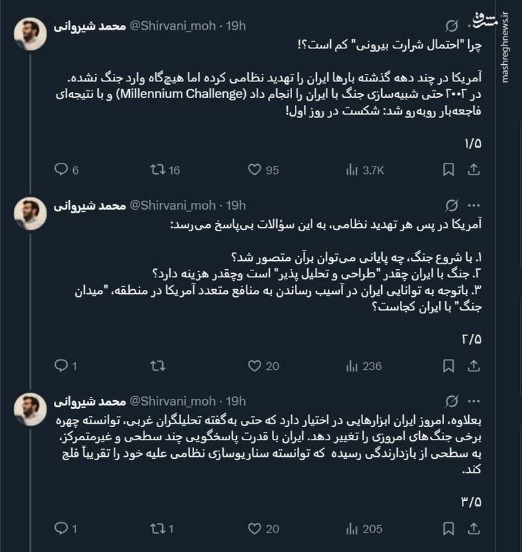Open the profile avatar on the second tweet

click(30, 215)
